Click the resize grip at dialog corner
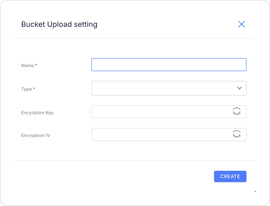This screenshot has height=206, width=270. [255, 191]
